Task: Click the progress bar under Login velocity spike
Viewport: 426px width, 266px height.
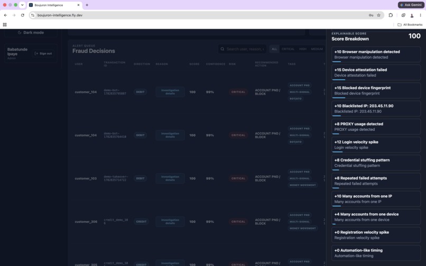Action: 337,152
